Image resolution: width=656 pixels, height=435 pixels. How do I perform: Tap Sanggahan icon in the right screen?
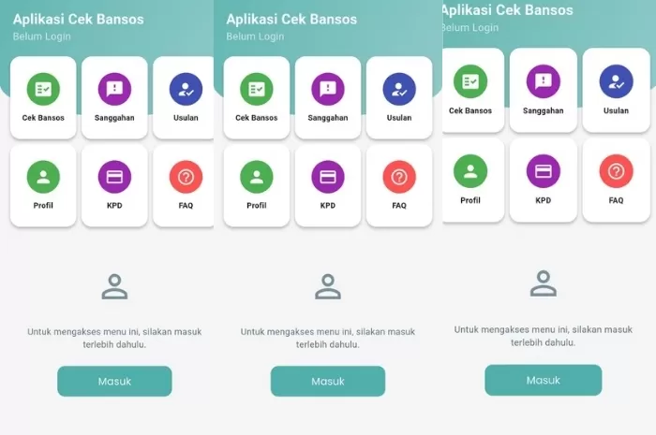[x=543, y=81]
